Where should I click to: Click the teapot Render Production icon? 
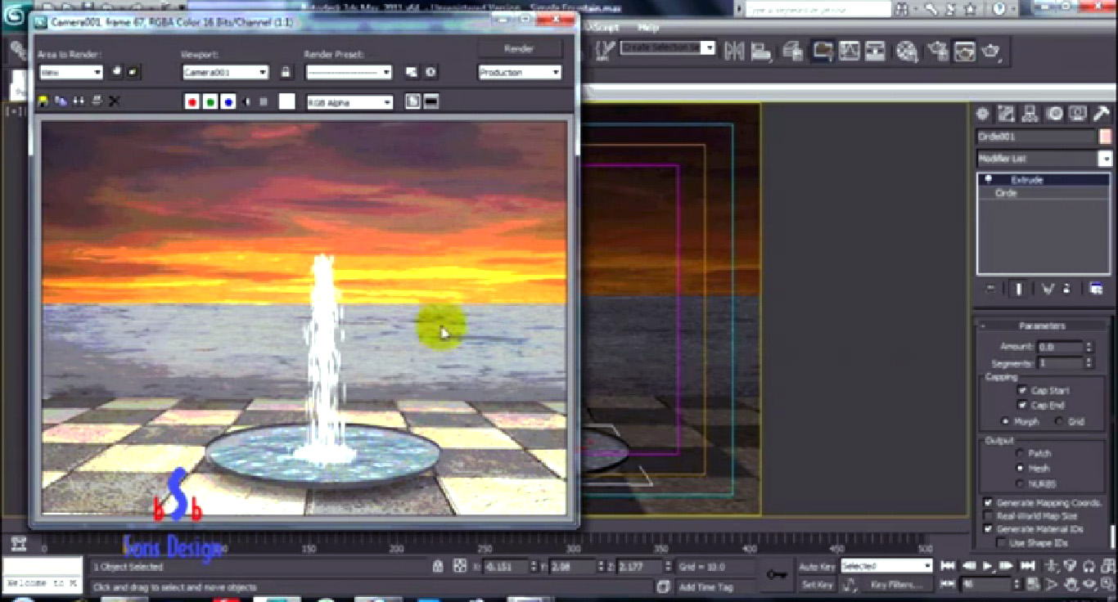coord(992,52)
